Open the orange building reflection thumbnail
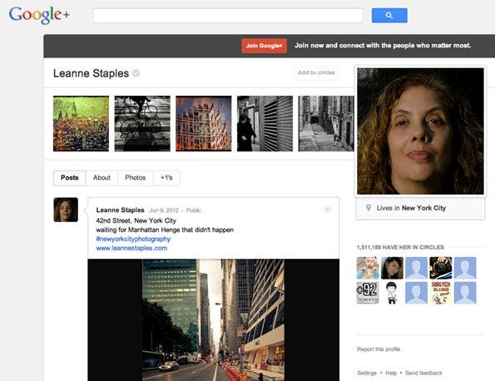Image resolution: width=495 pixels, height=381 pixels. (x=204, y=123)
